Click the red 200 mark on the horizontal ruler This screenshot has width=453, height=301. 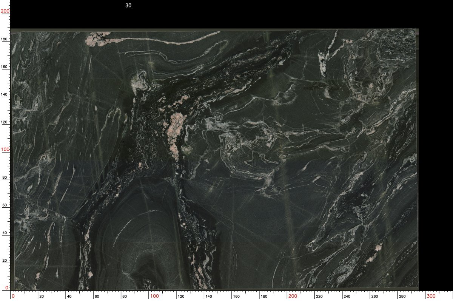(x=293, y=295)
